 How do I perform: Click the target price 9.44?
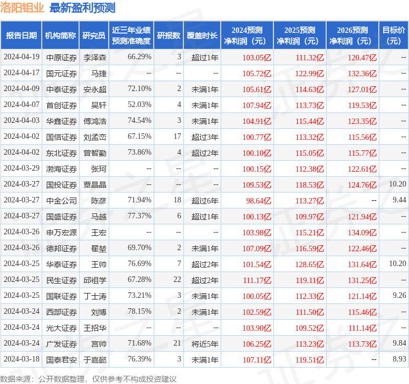click(399, 200)
